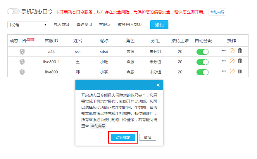Click the 客服ID column header
The height and width of the screenshot is (159, 257).
pos(51,41)
